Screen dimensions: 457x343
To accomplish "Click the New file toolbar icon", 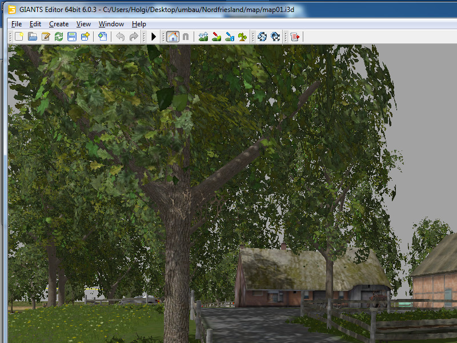I will (19, 37).
